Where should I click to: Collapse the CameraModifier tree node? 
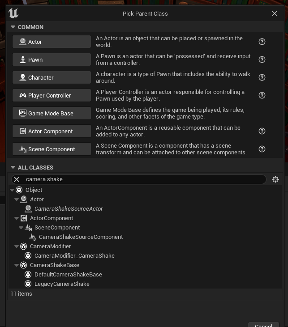point(17,246)
